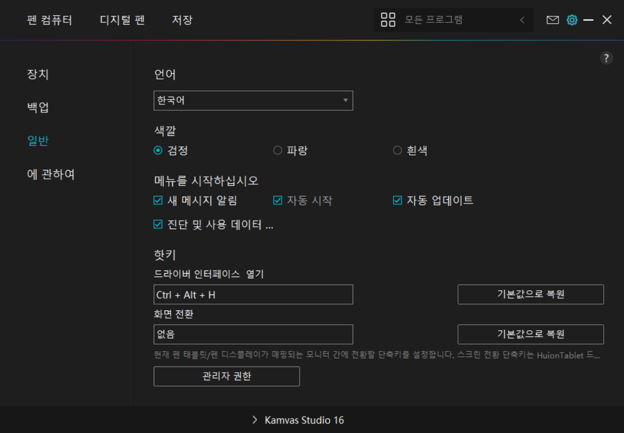
Task: Click the four-squares all programs icon
Action: (x=388, y=20)
